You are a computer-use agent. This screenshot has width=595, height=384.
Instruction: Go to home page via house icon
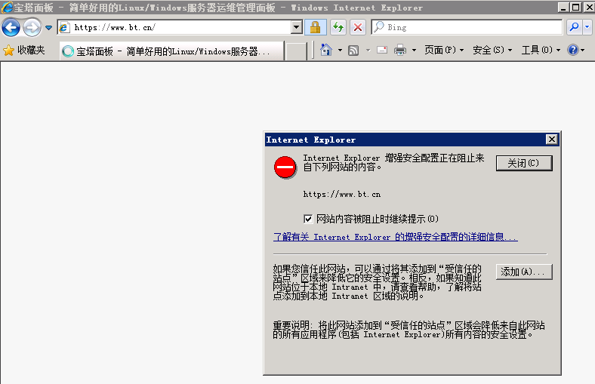(326, 50)
